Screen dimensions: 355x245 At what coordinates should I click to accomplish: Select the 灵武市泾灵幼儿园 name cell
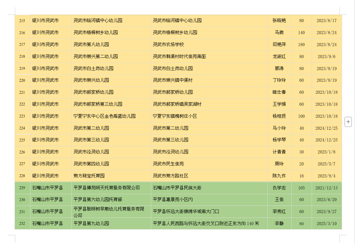pos(91,152)
